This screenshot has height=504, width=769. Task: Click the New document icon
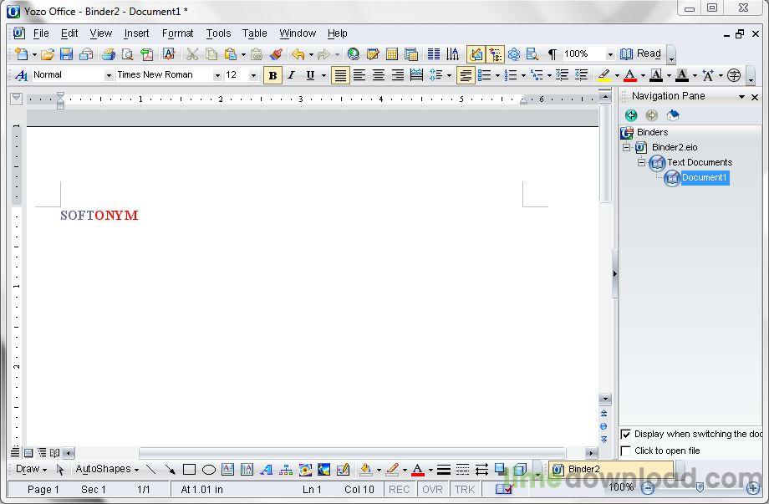click(x=22, y=54)
